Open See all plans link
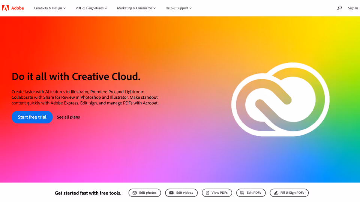 [68, 117]
